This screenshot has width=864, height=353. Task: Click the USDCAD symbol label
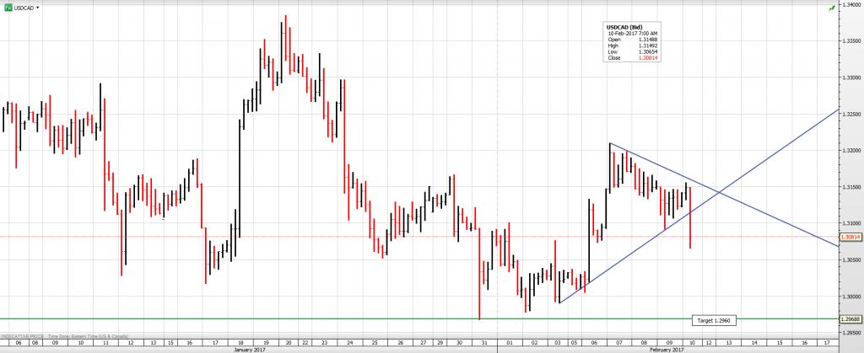(24, 7)
